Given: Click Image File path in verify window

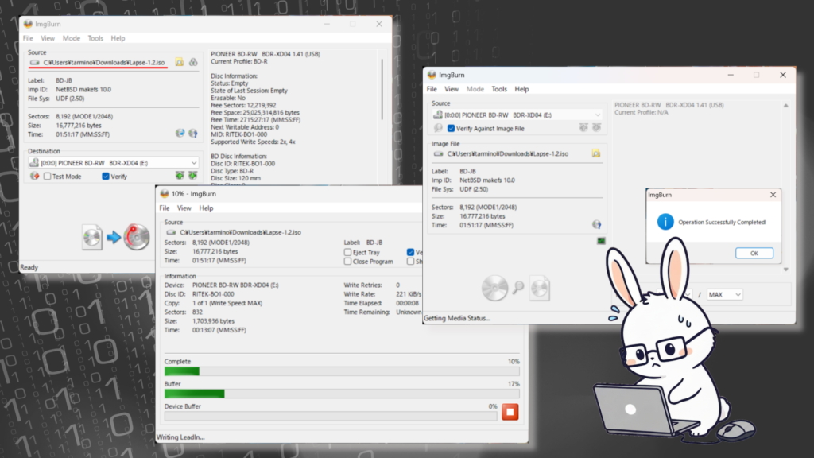Looking at the screenshot, I should tap(508, 153).
